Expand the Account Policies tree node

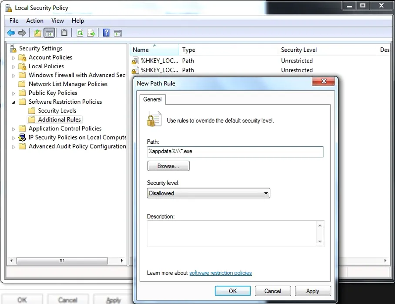13,58
